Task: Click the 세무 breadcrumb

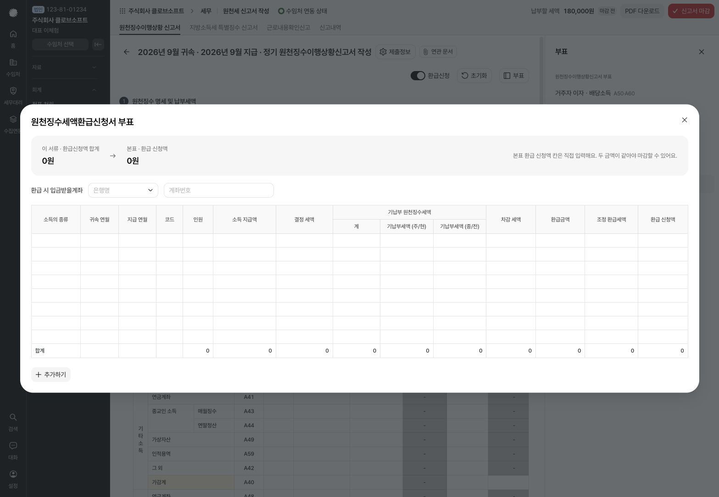Action: pyautogui.click(x=206, y=11)
